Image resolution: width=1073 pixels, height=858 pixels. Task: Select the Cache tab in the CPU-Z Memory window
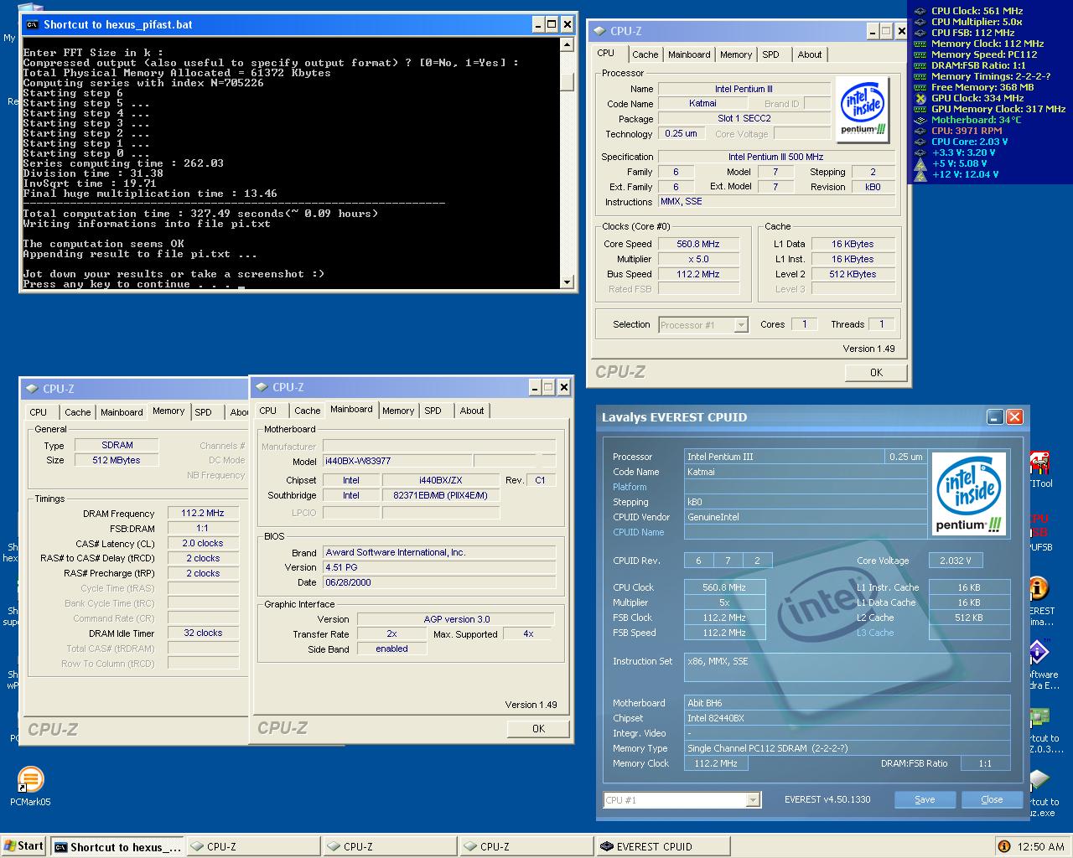(x=78, y=412)
